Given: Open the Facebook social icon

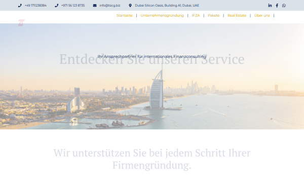Looking at the screenshot, I should 277,6.
